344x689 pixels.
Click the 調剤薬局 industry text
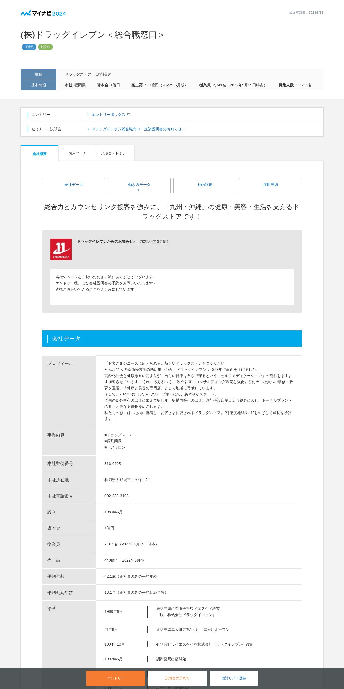(104, 74)
